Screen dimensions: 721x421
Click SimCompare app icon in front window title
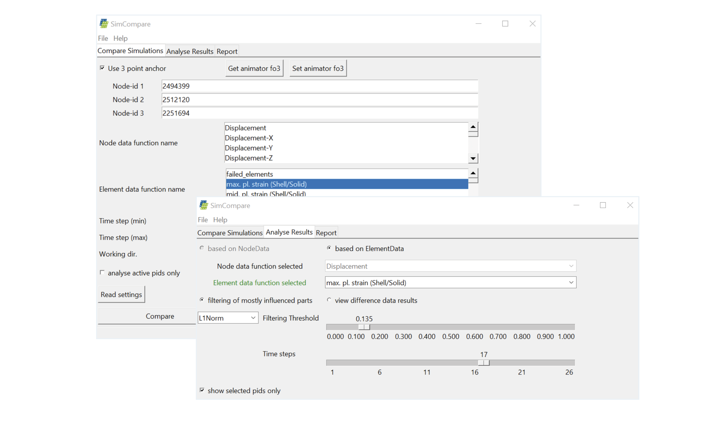[x=203, y=205]
